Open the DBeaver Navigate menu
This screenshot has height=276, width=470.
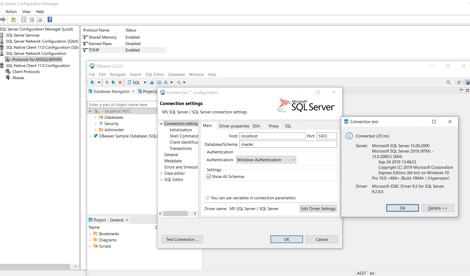click(118, 75)
